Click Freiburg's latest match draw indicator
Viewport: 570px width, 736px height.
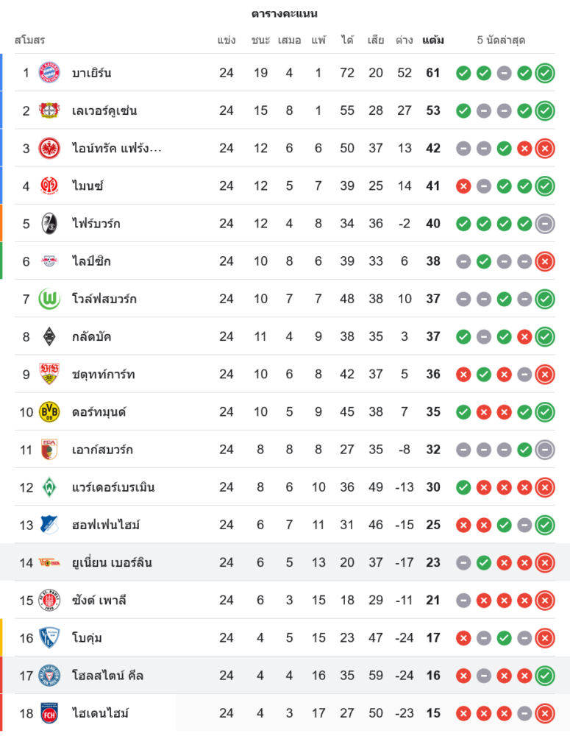click(x=545, y=223)
